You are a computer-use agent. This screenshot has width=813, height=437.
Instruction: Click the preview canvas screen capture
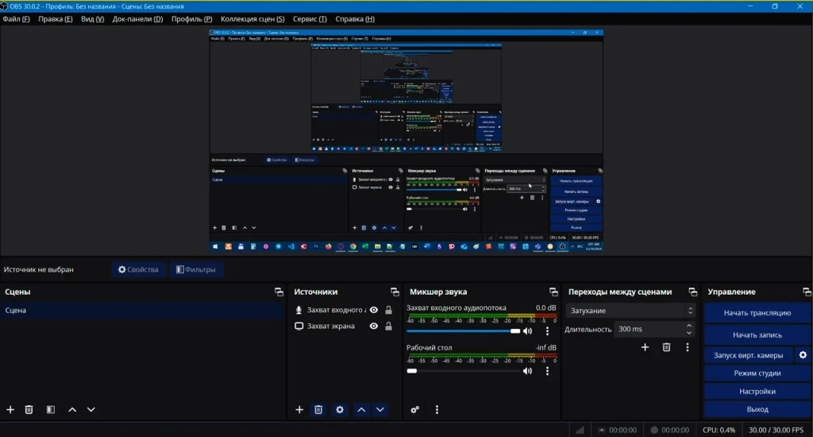pos(406,141)
